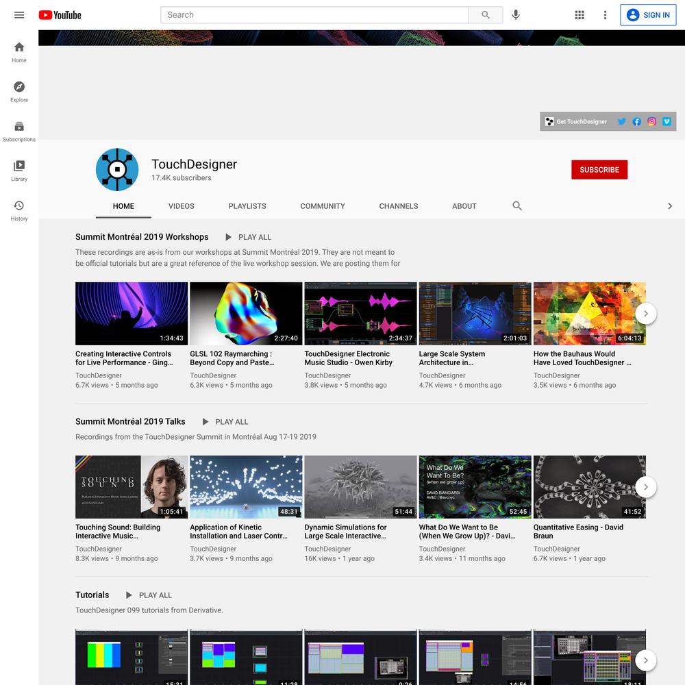The image size is (685, 685).
Task: Click the 17.4K subscribers text
Action: (182, 178)
